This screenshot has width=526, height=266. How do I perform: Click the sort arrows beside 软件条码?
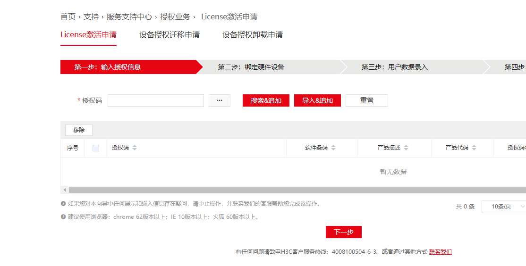coord(333,148)
